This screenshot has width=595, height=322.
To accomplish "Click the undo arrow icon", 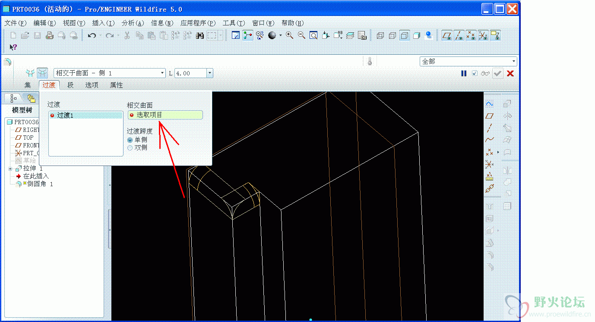I will (92, 36).
